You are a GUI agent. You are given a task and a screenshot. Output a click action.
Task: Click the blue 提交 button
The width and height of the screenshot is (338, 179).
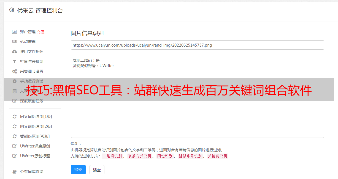point(78,170)
